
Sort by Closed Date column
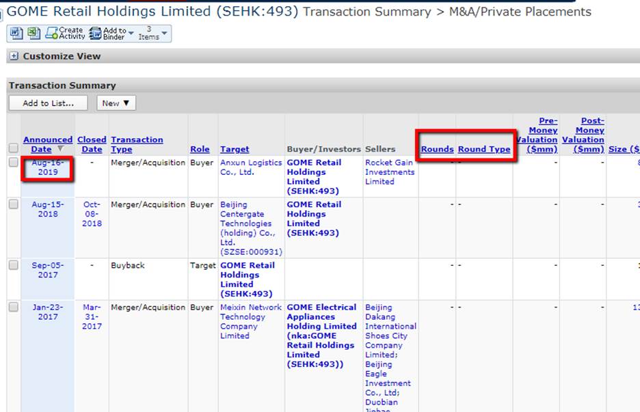pyautogui.click(x=92, y=144)
